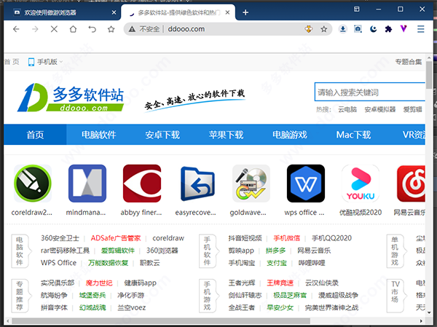
Task: Click the ABBYY FineReader eye icon
Action: pos(142,184)
